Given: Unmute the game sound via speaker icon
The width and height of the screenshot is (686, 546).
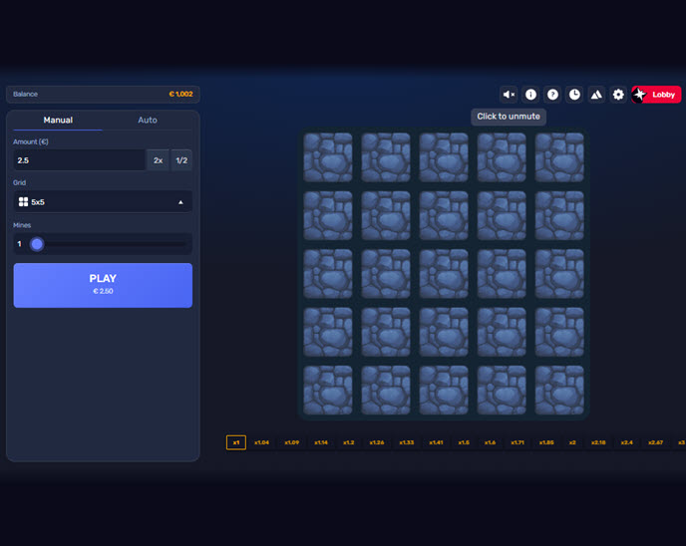Looking at the screenshot, I should click(509, 95).
